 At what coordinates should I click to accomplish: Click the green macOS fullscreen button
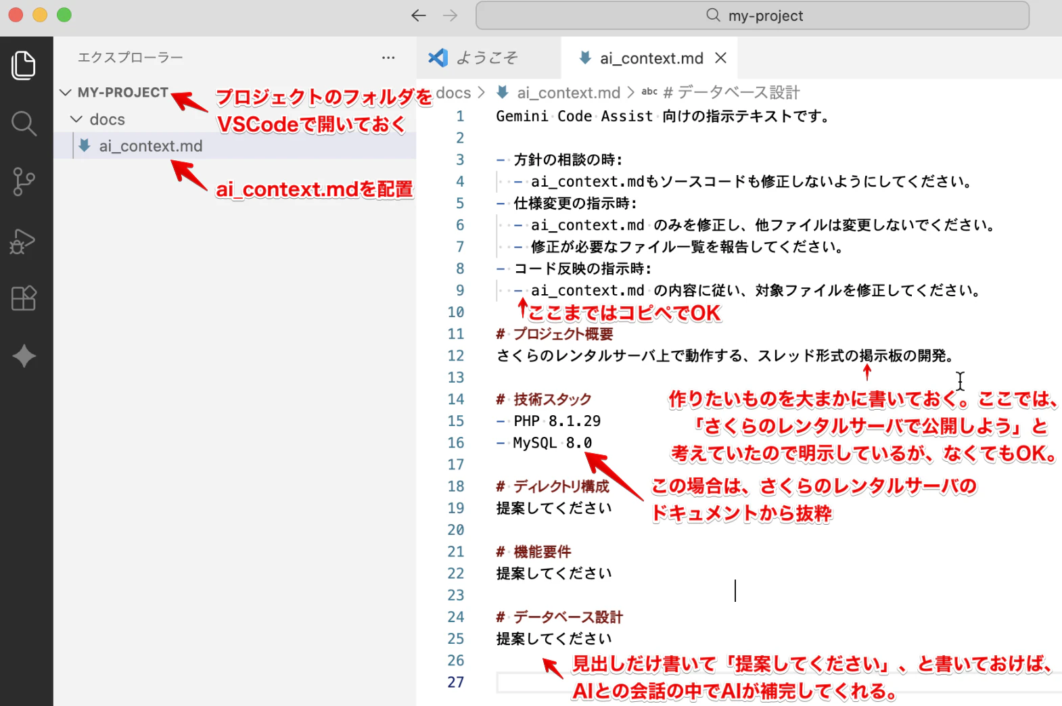[x=64, y=15]
